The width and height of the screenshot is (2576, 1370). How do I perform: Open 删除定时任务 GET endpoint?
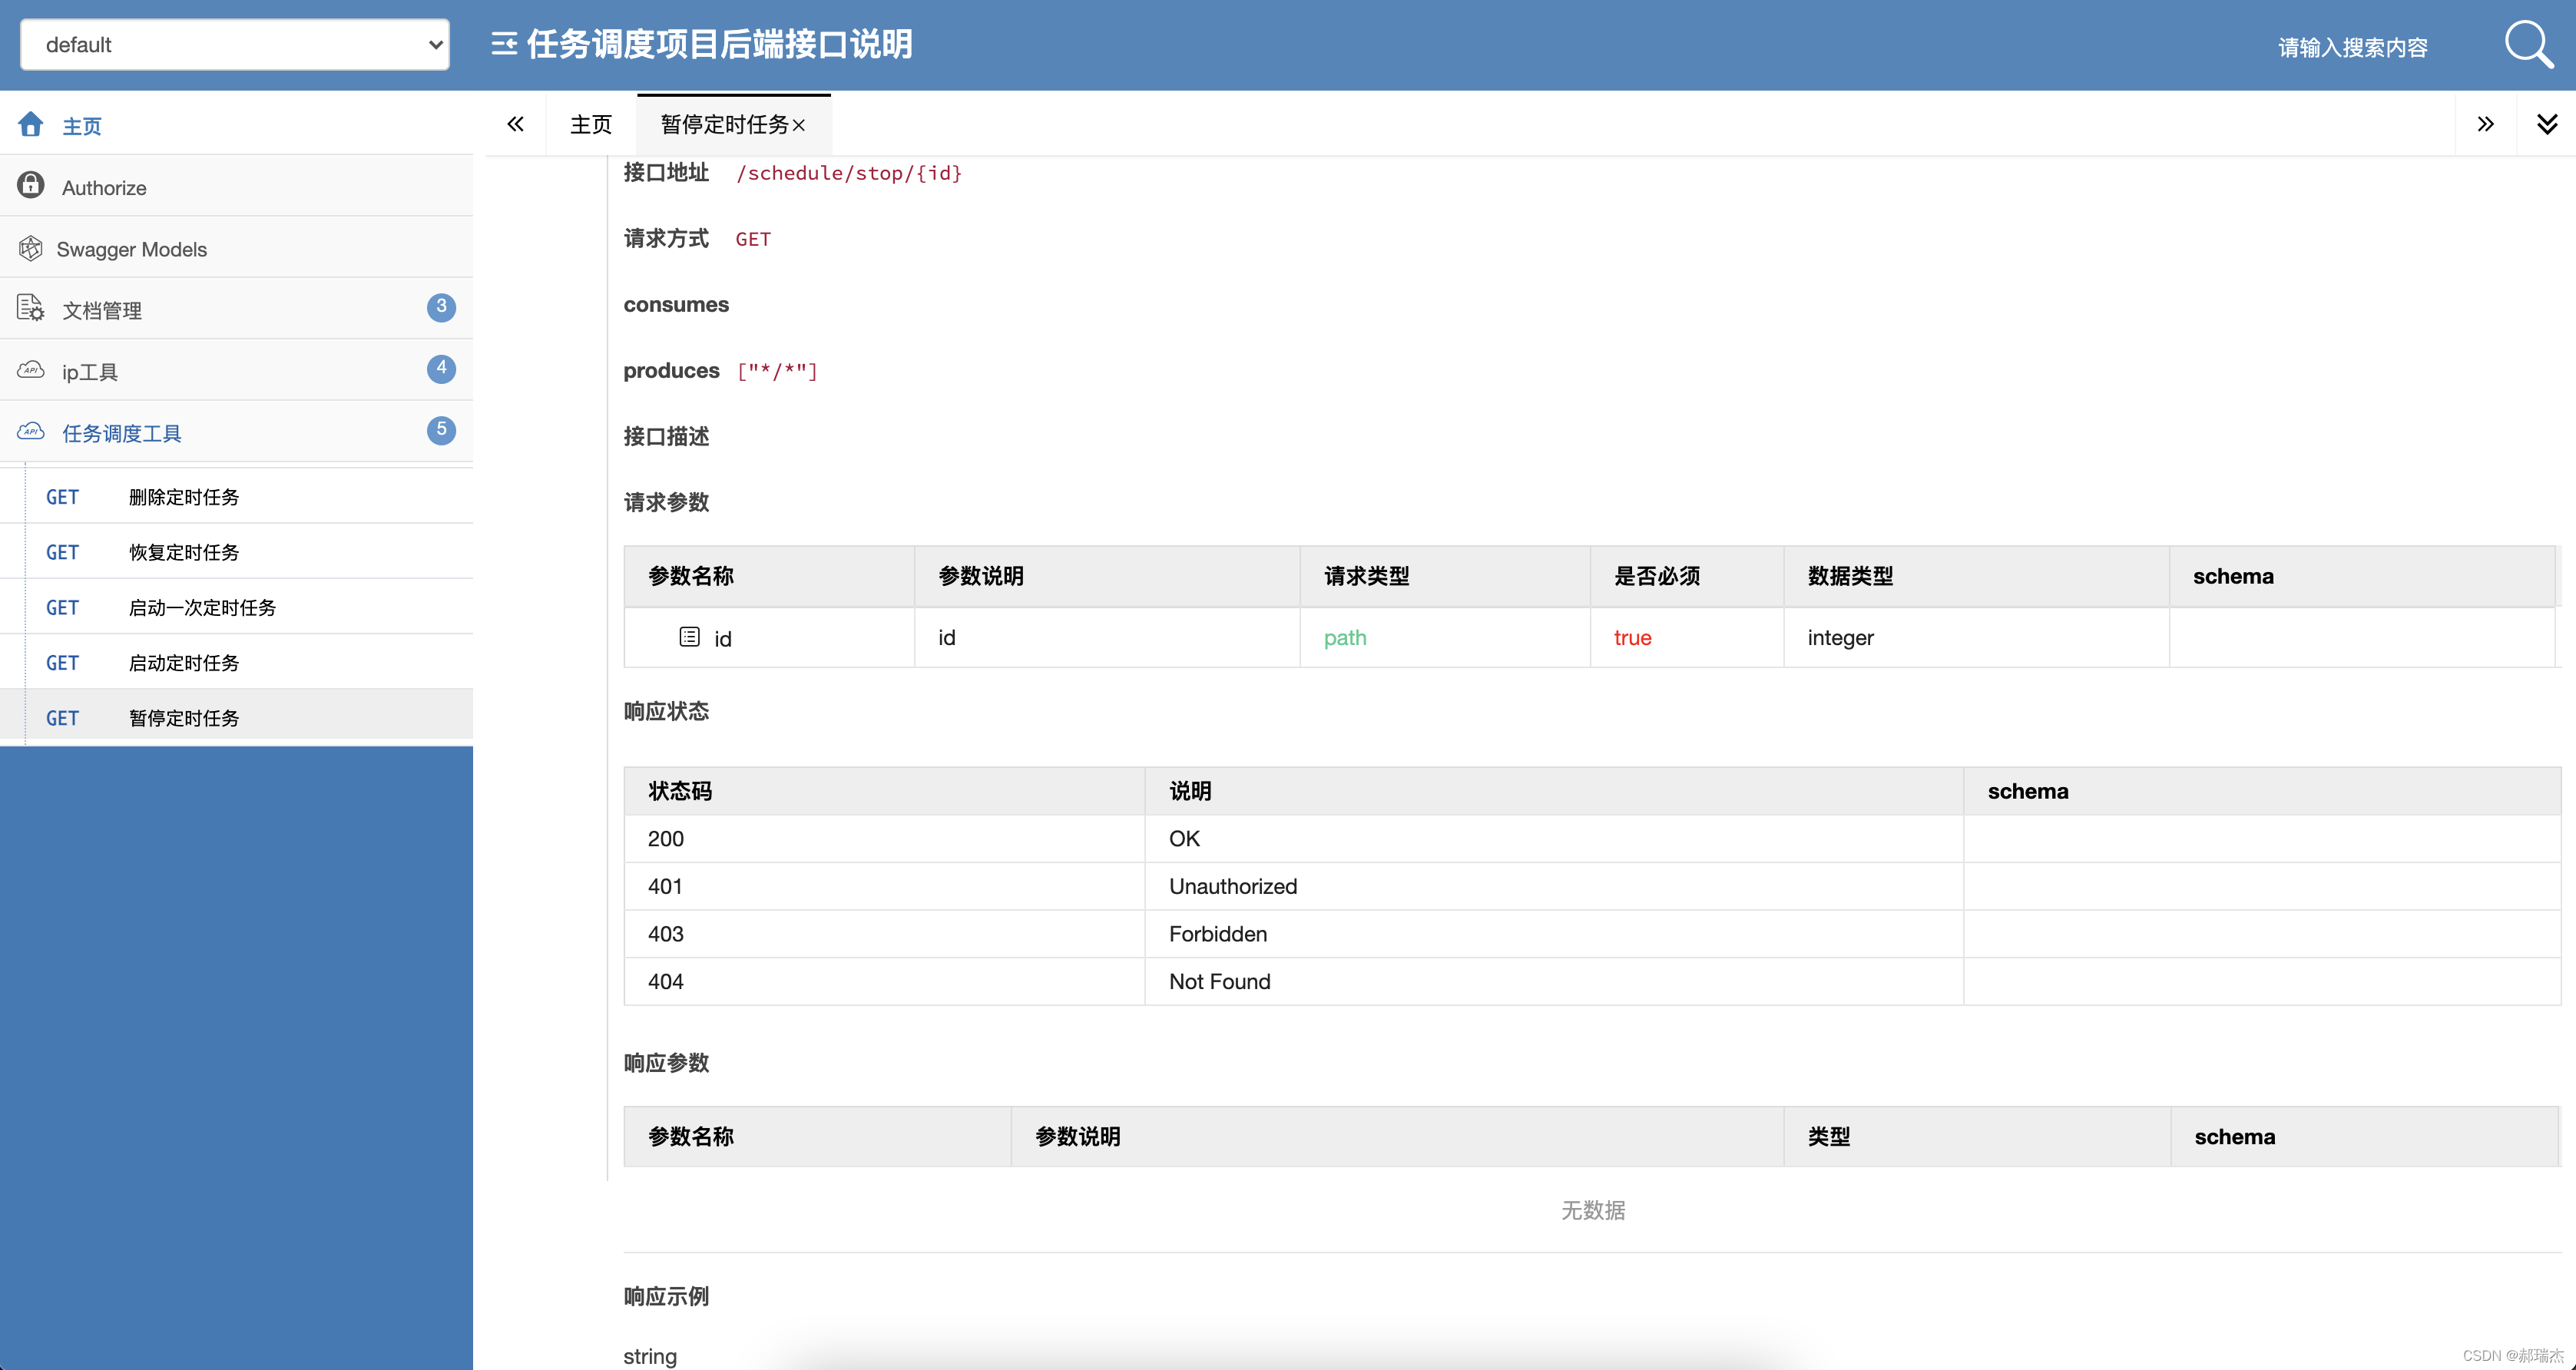pyautogui.click(x=183, y=497)
